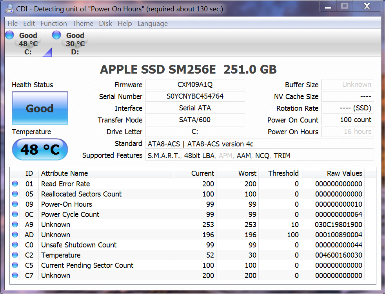This screenshot has height=294, width=385.
Task: Click status orb for Temperature attribute
Action: click(x=15, y=255)
